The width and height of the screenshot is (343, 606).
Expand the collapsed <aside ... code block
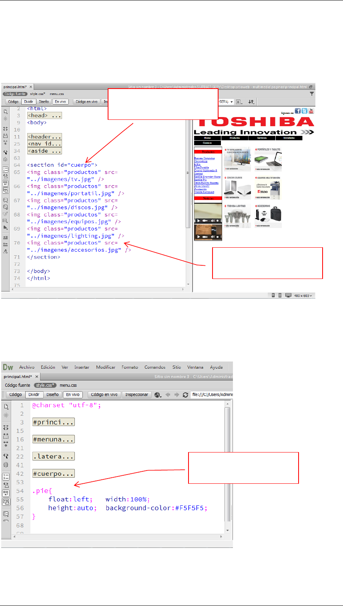[44, 151]
